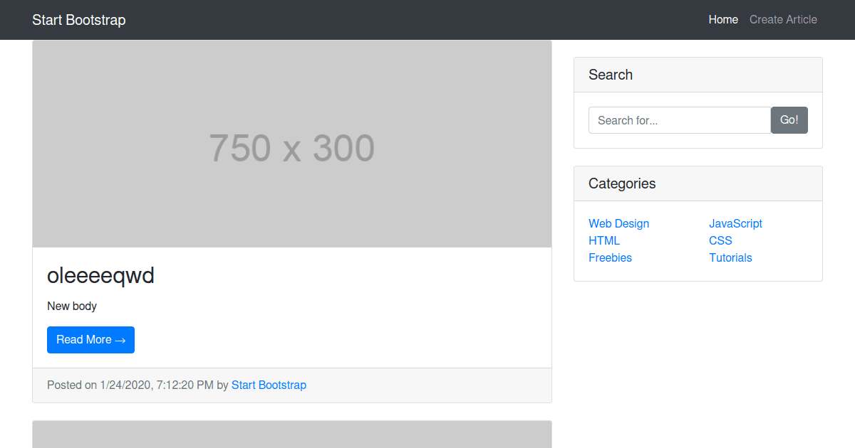Click the Categories panel header
The width and height of the screenshot is (855, 448).
[x=621, y=183]
